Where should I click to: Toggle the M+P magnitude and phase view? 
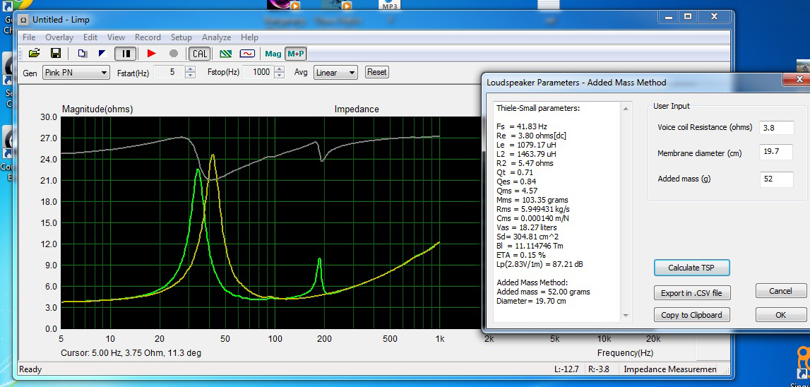pyautogui.click(x=296, y=53)
